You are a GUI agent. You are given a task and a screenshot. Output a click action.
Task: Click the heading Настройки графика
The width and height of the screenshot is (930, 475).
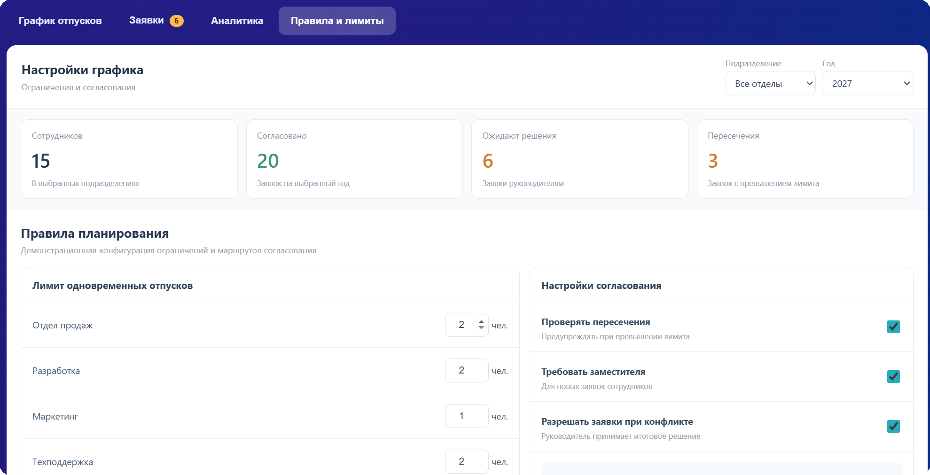[x=82, y=70]
